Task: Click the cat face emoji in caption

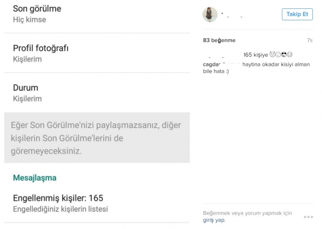Action: 272,55
